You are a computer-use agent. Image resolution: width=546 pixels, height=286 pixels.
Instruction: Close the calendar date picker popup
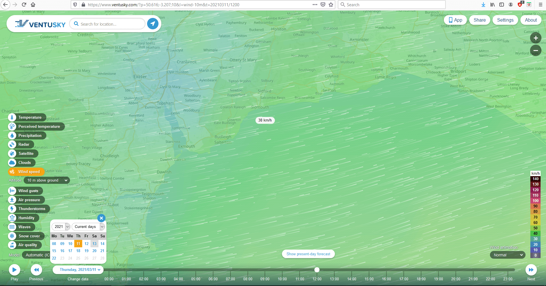pos(101,218)
